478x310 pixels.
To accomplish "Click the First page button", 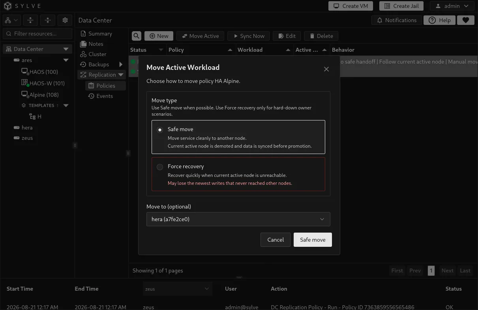I will coord(397,271).
